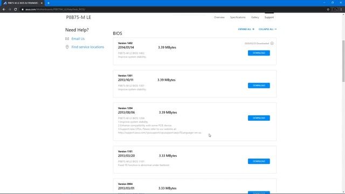
Task: Click the 2013/03/20 release date
Action: coord(126,156)
